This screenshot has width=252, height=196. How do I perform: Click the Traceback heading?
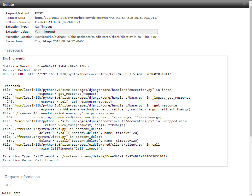(x=14, y=50)
